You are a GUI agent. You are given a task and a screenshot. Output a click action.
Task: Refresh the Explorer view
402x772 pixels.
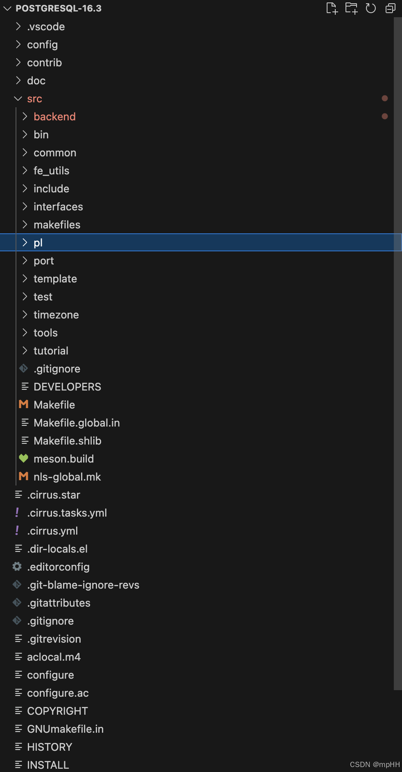[371, 8]
